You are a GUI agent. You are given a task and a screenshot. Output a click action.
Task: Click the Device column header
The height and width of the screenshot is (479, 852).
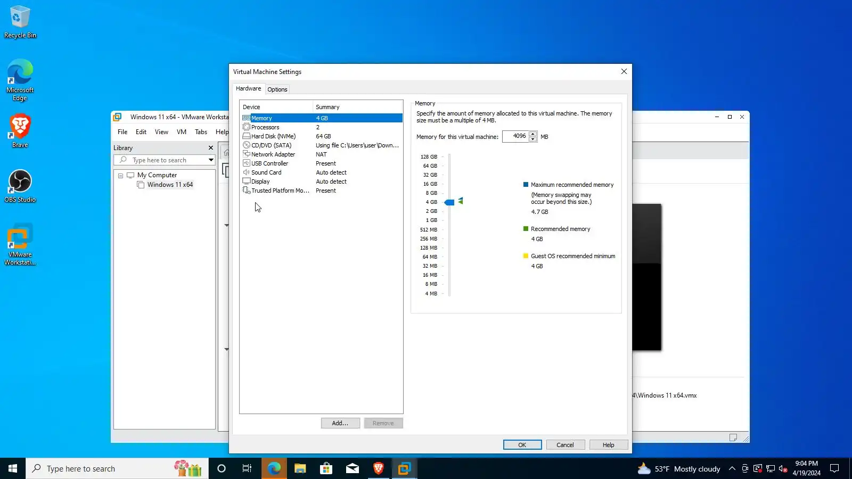coord(276,107)
